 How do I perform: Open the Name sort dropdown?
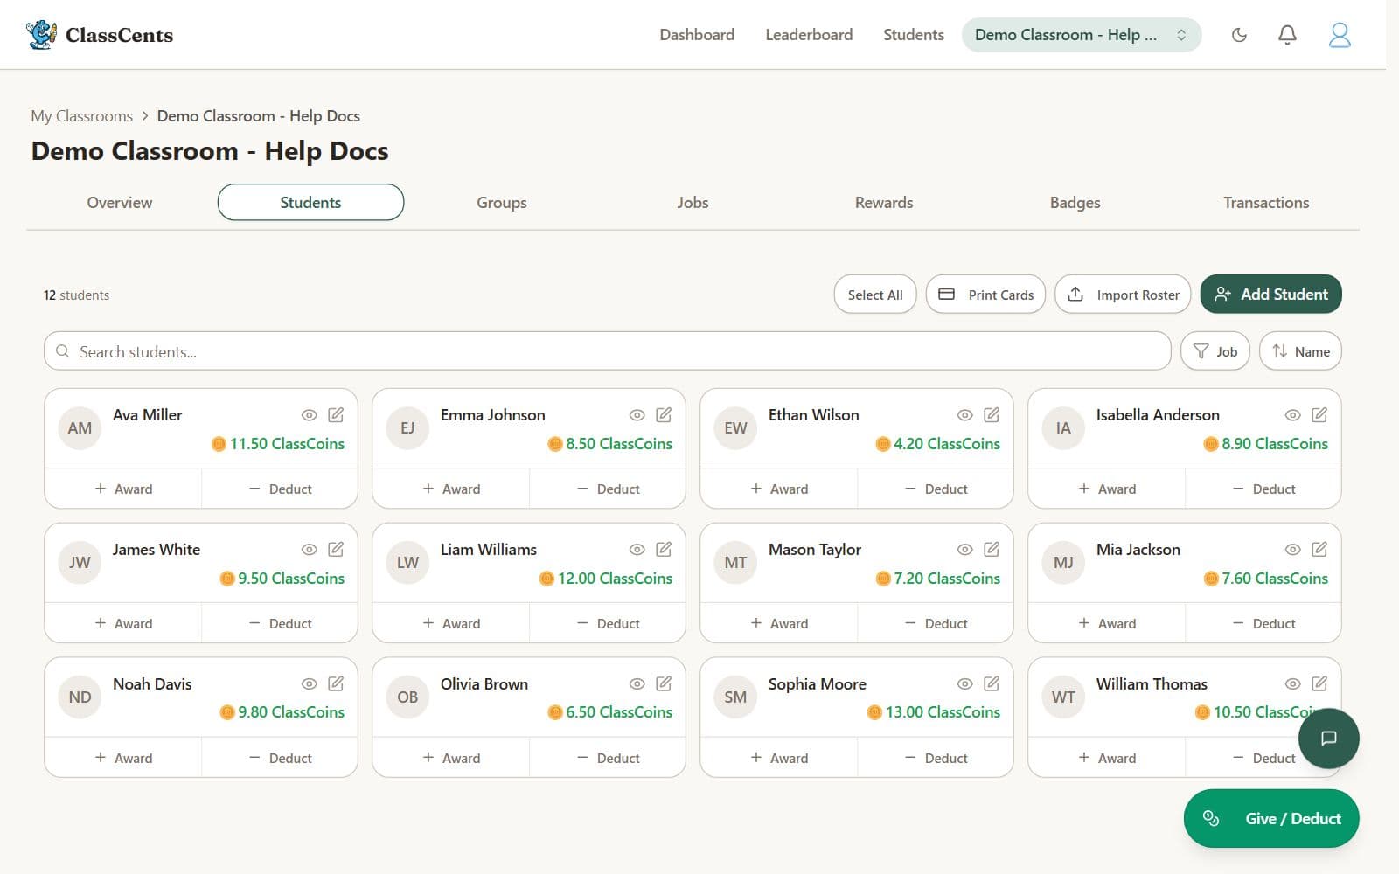click(x=1300, y=351)
